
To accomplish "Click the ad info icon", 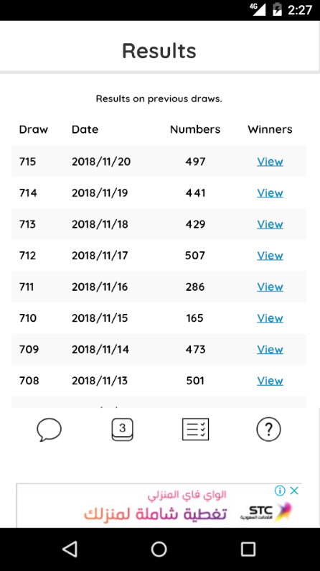I will coord(280,491).
